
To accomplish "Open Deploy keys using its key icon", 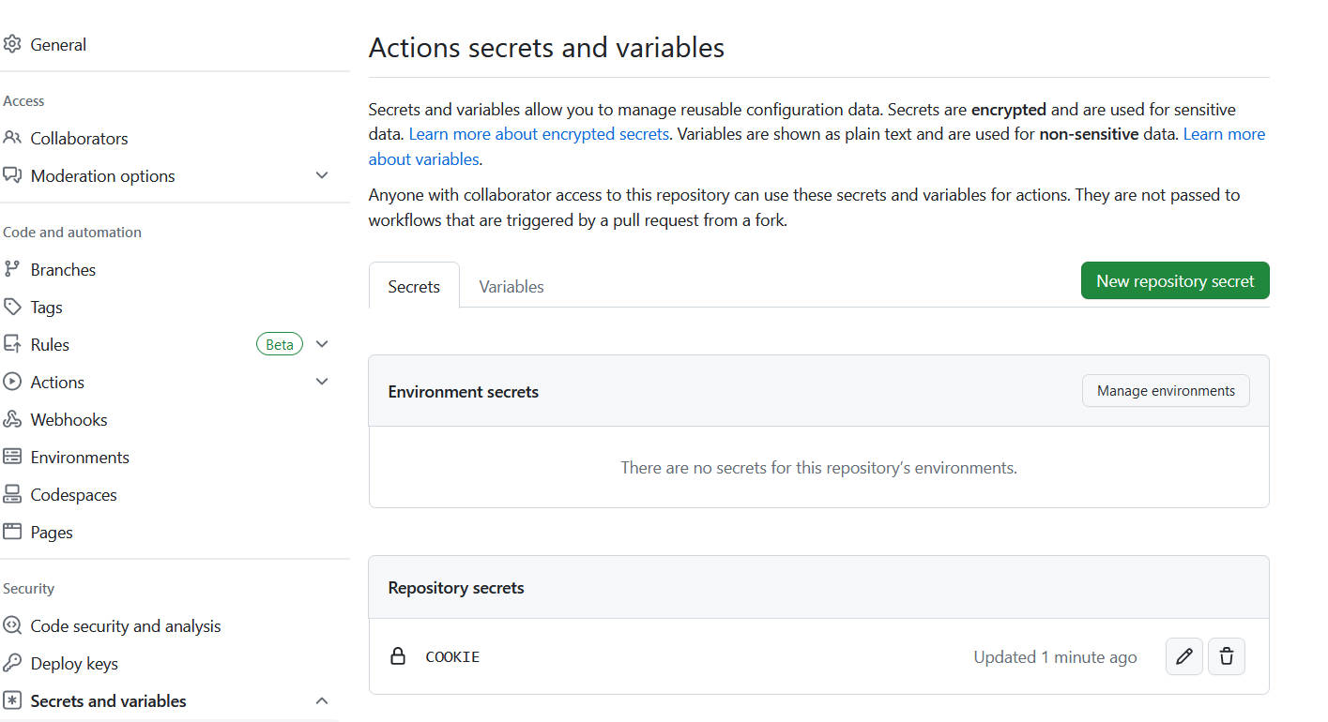I will (12, 663).
